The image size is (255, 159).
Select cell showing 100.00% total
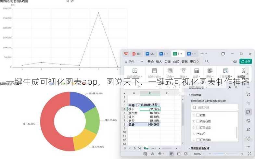pos(150,125)
